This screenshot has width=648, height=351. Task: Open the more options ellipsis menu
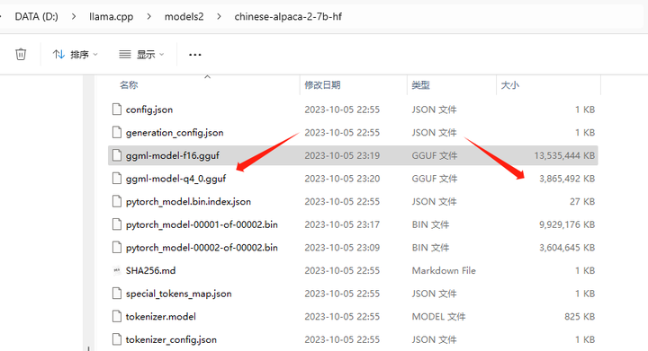(194, 55)
